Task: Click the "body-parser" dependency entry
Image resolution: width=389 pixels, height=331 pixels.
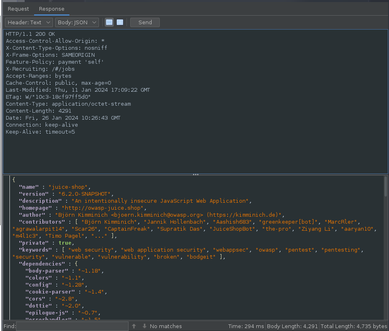Action: point(64,271)
